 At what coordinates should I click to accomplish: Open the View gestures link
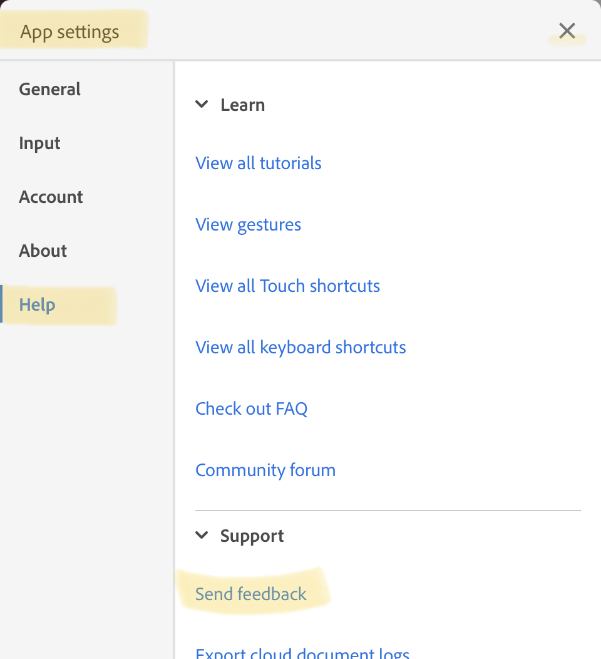248,224
